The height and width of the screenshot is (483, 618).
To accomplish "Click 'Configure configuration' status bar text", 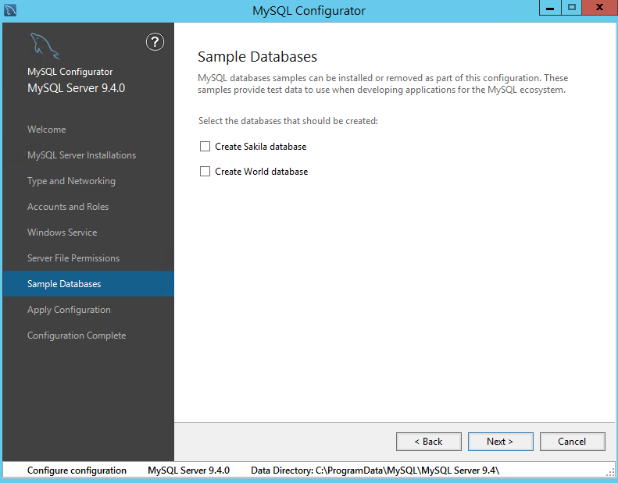I will point(77,471).
